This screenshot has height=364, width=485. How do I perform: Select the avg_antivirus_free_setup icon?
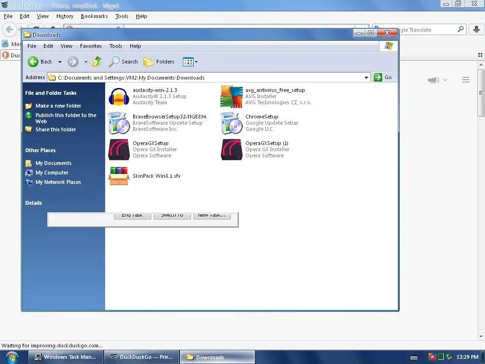click(231, 96)
